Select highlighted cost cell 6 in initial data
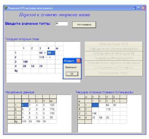 25,105
